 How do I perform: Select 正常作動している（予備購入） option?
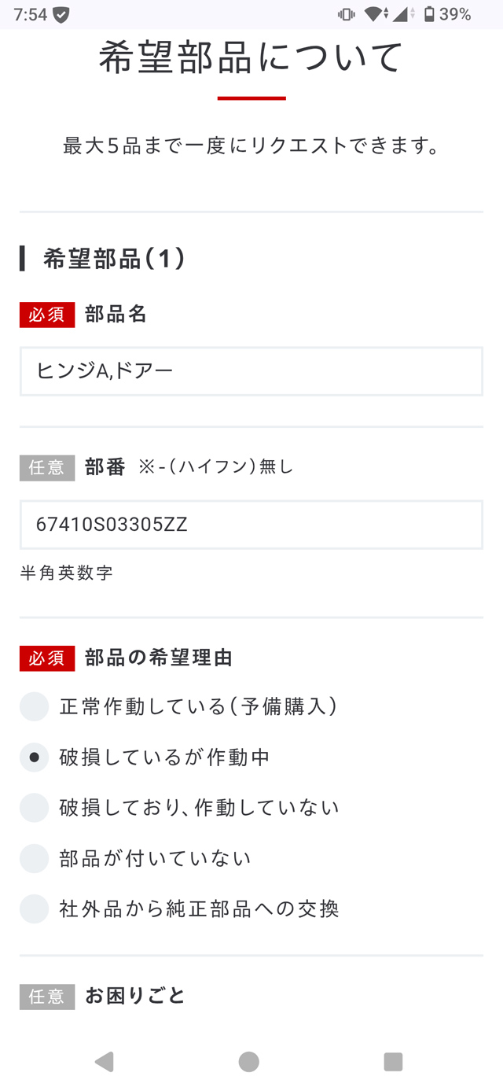click(34, 706)
